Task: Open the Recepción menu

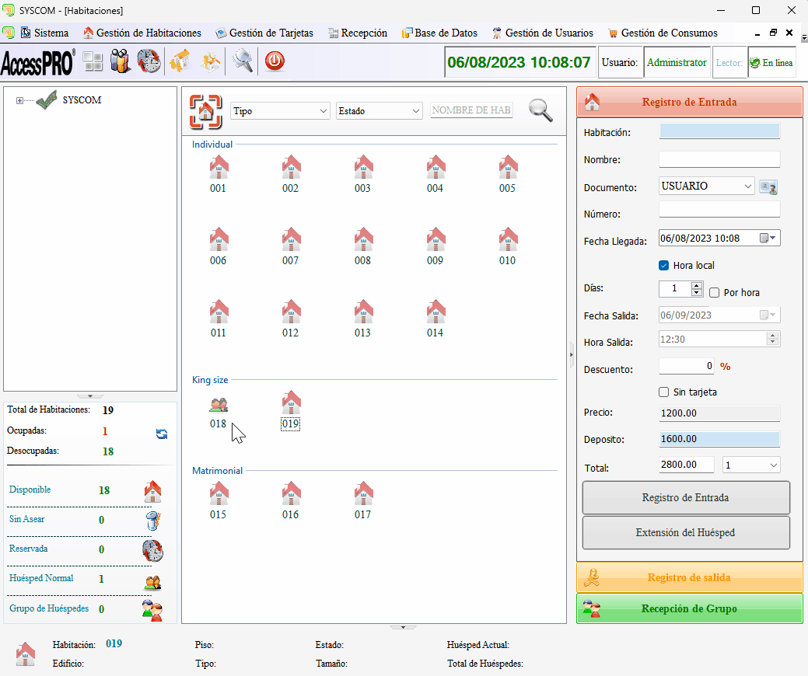Action: coord(358,33)
